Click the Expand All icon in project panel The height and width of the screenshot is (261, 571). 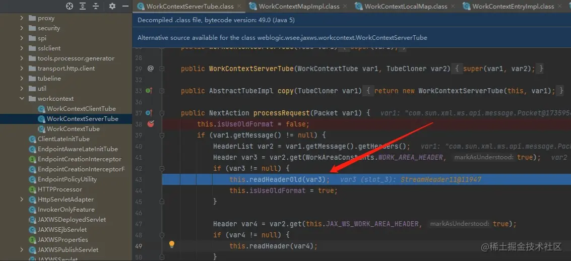(83, 6)
